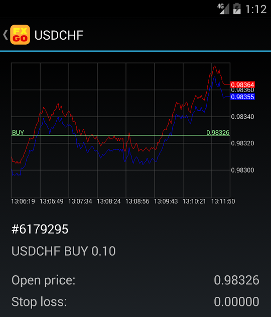Tap the 0.98340 price axis label
Viewport: 271px width, 317px height.
point(242,117)
